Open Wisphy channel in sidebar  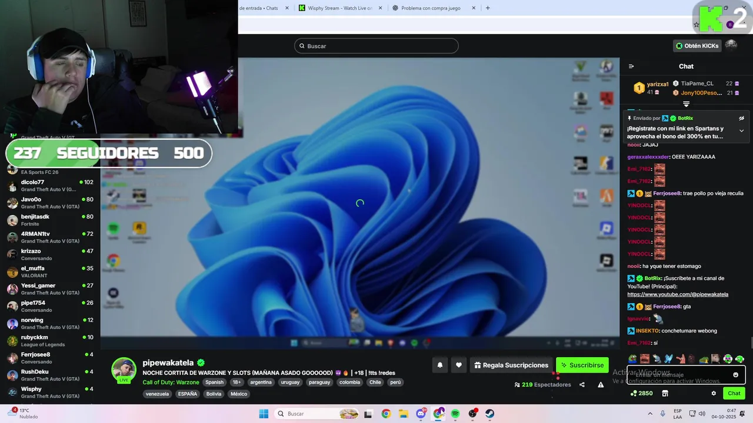(50, 392)
